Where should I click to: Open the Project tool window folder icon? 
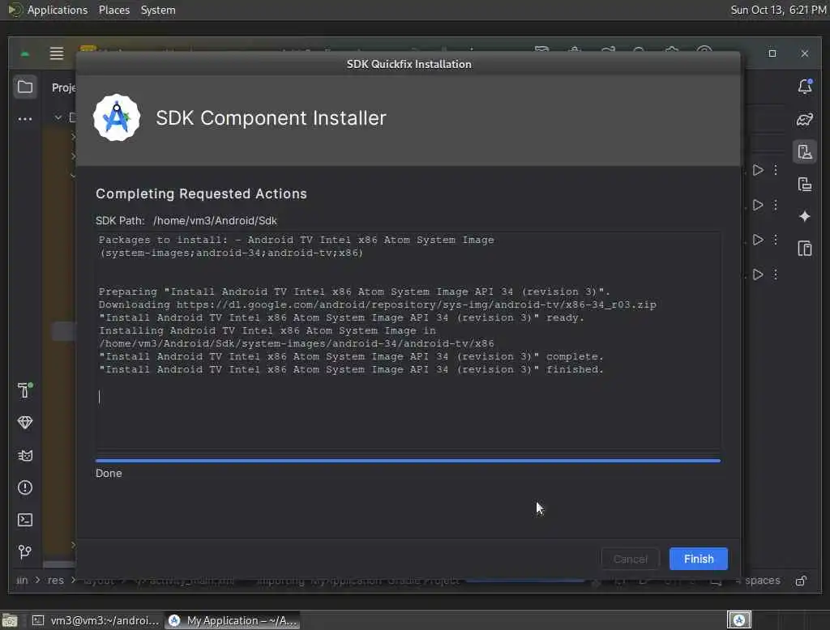click(x=25, y=86)
